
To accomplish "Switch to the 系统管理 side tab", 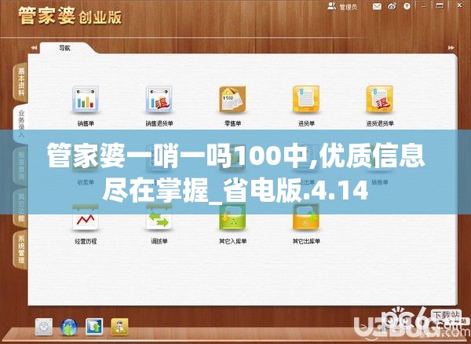I will [x=21, y=250].
